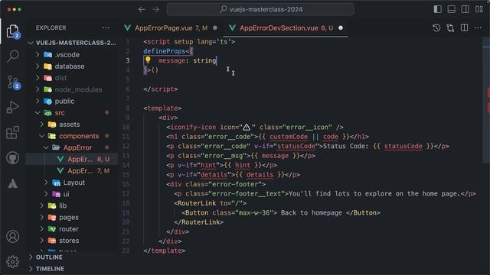Click 'message: string' in line 3
This screenshot has width=490, height=275.
click(187, 60)
